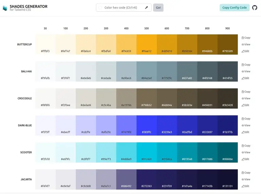Select Bali-Hai 500 swatch #84a2ad
The image size is (261, 194).
point(146,71)
